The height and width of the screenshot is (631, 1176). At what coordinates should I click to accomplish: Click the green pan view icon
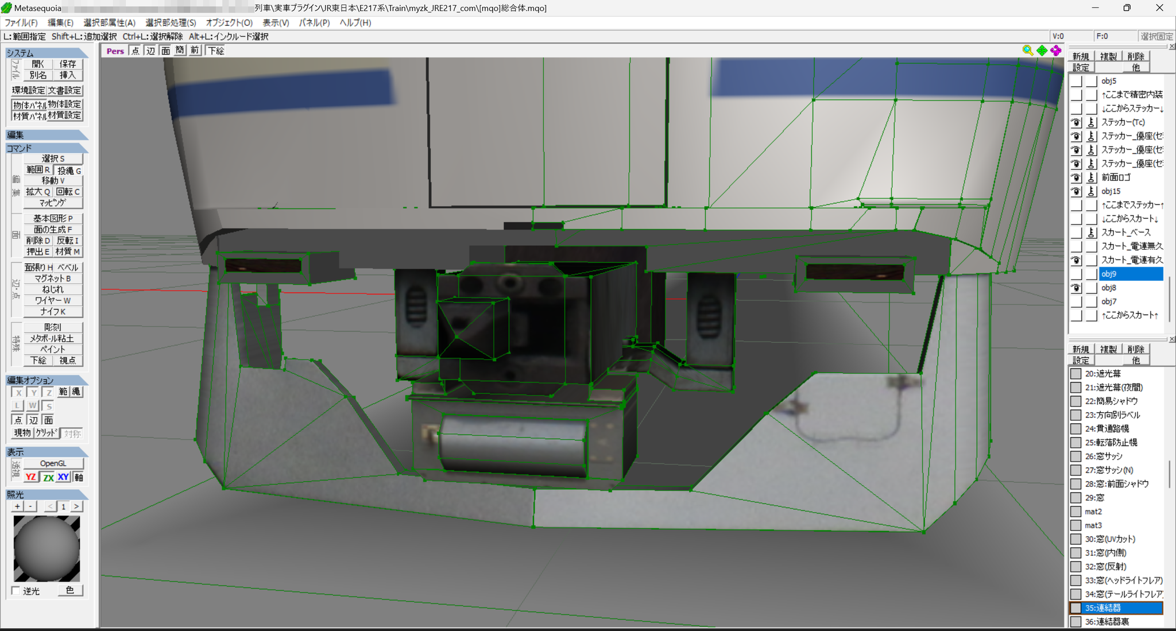(1042, 51)
